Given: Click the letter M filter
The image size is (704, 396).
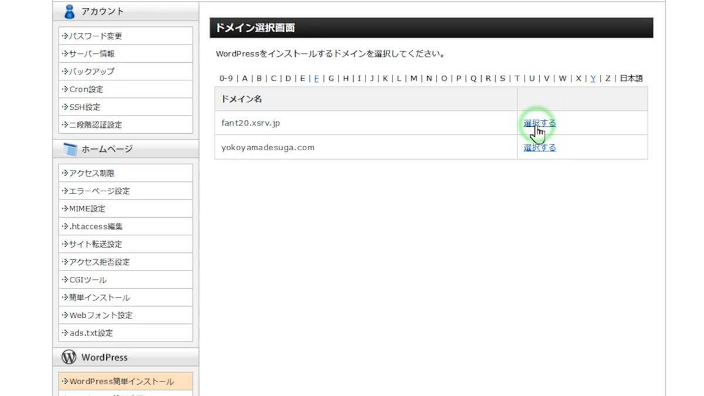Looking at the screenshot, I should tap(414, 78).
